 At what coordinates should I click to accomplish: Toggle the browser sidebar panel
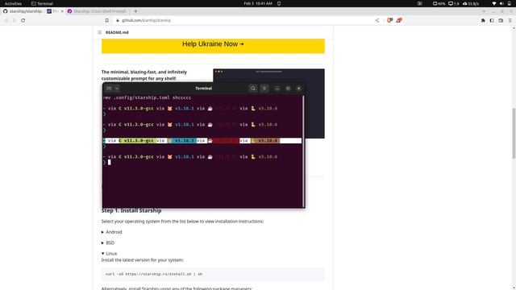pyautogui.click(x=492, y=20)
